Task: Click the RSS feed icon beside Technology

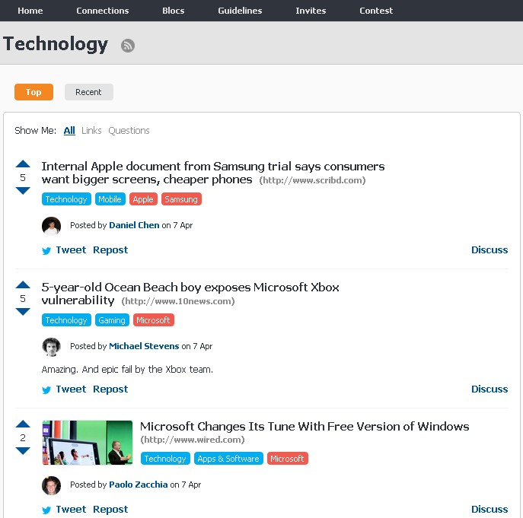Action: pyautogui.click(x=128, y=46)
